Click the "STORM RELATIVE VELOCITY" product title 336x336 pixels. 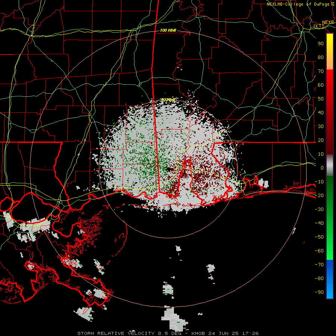pyautogui.click(x=116, y=333)
